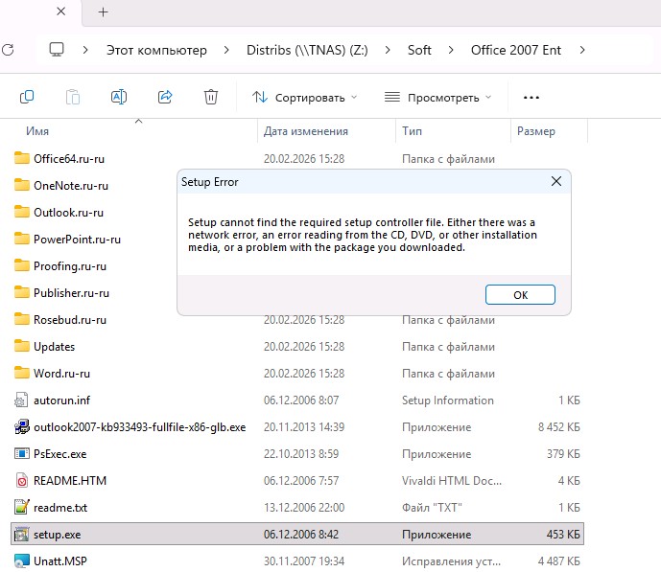Click Office 2007 Ent breadcrumb
Screen dimensions: 661x572
(516, 50)
